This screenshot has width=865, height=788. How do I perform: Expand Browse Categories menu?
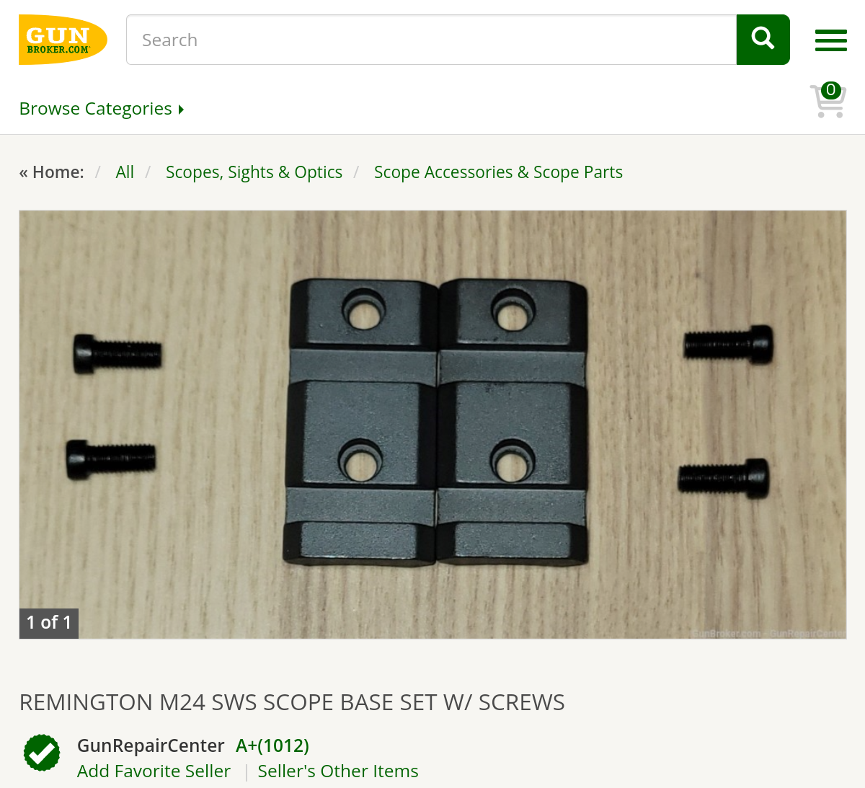point(102,109)
